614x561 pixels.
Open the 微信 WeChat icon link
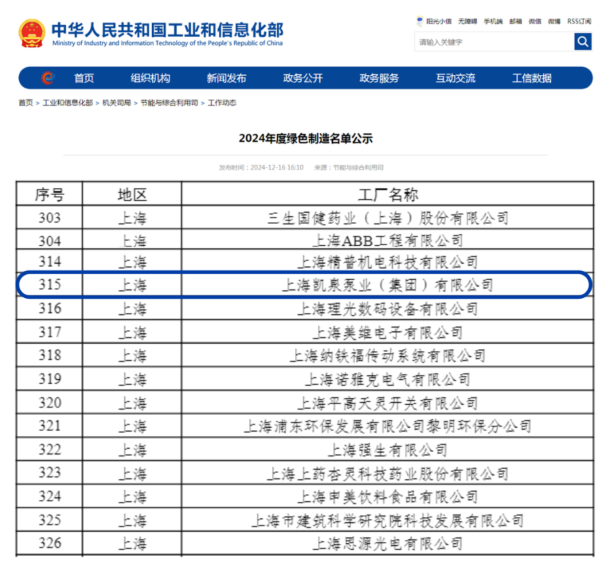[x=535, y=21]
